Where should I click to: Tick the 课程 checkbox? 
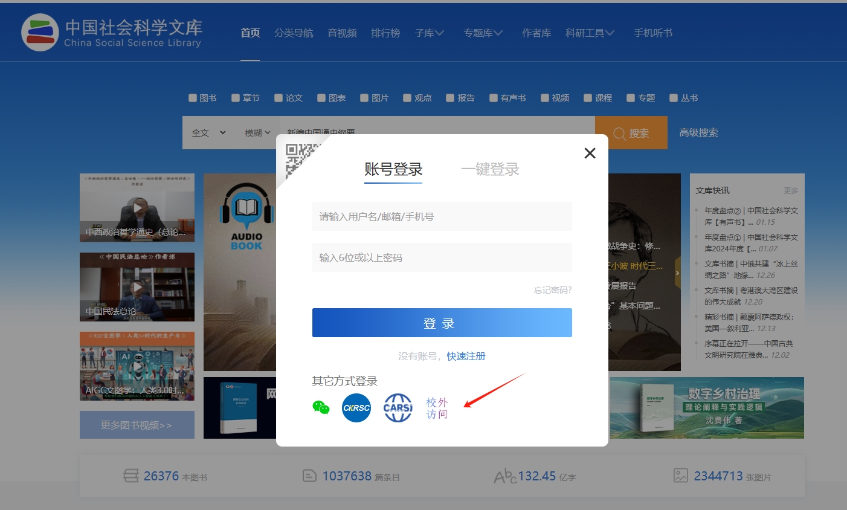(588, 98)
